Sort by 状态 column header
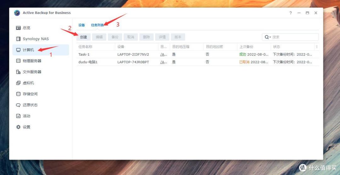The width and height of the screenshot is (340, 175). pos(292,47)
